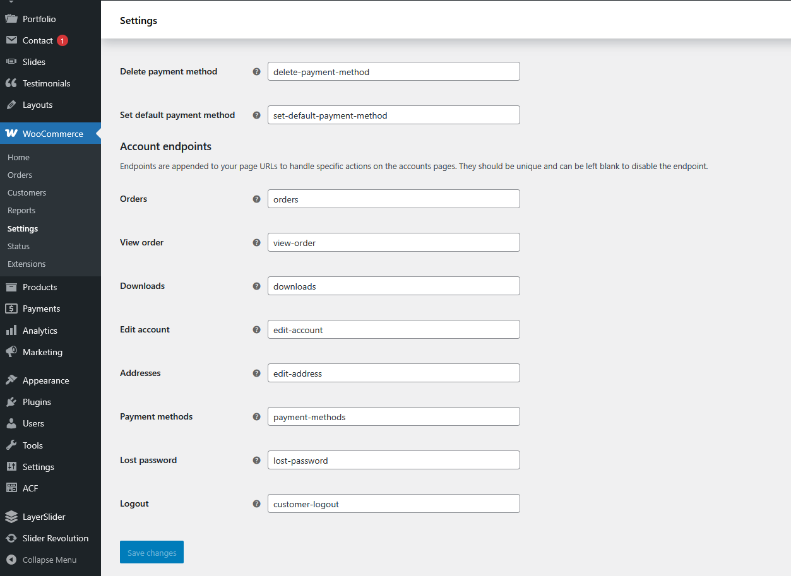This screenshot has height=576, width=791.
Task: Focus the Downloads endpoint text field
Action: (393, 286)
